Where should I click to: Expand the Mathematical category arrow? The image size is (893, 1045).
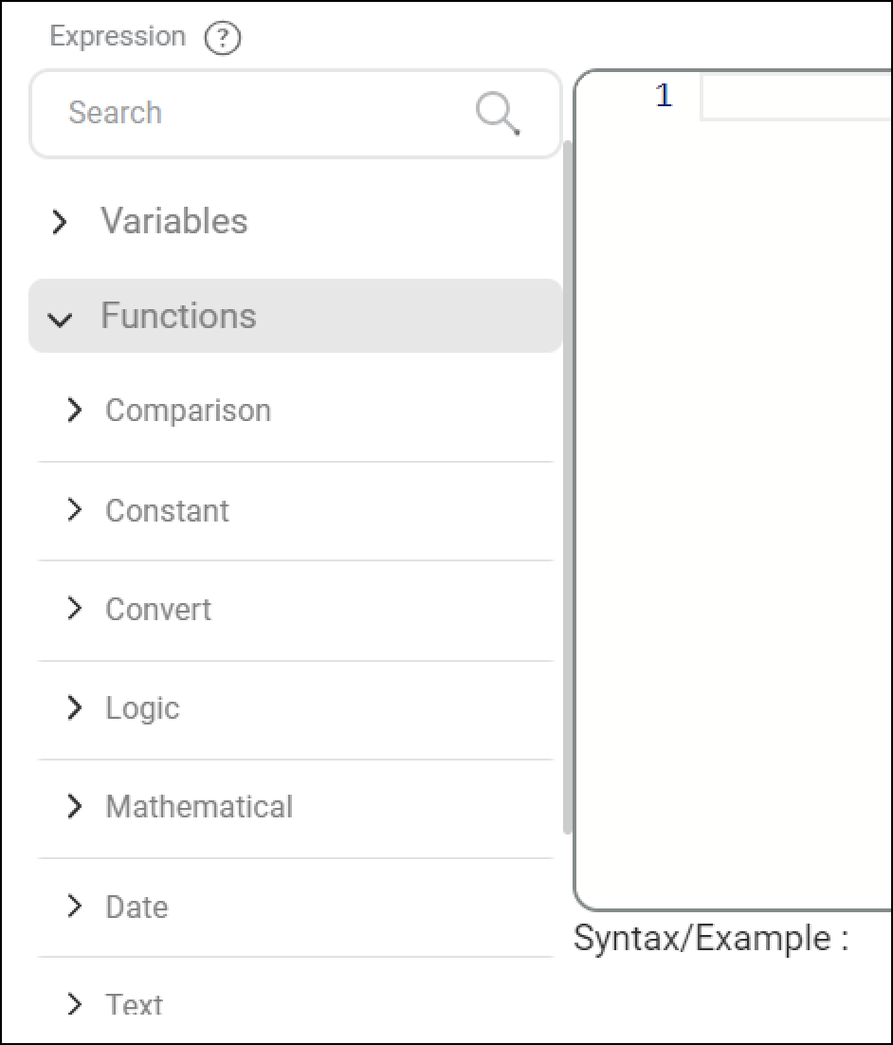coord(75,806)
